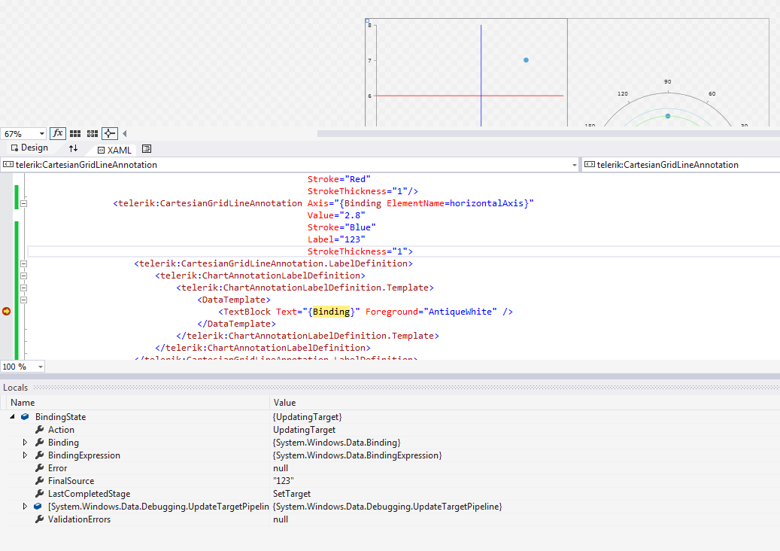Click the designer horizontal scrollbar
780x551 pixels.
pos(548,133)
